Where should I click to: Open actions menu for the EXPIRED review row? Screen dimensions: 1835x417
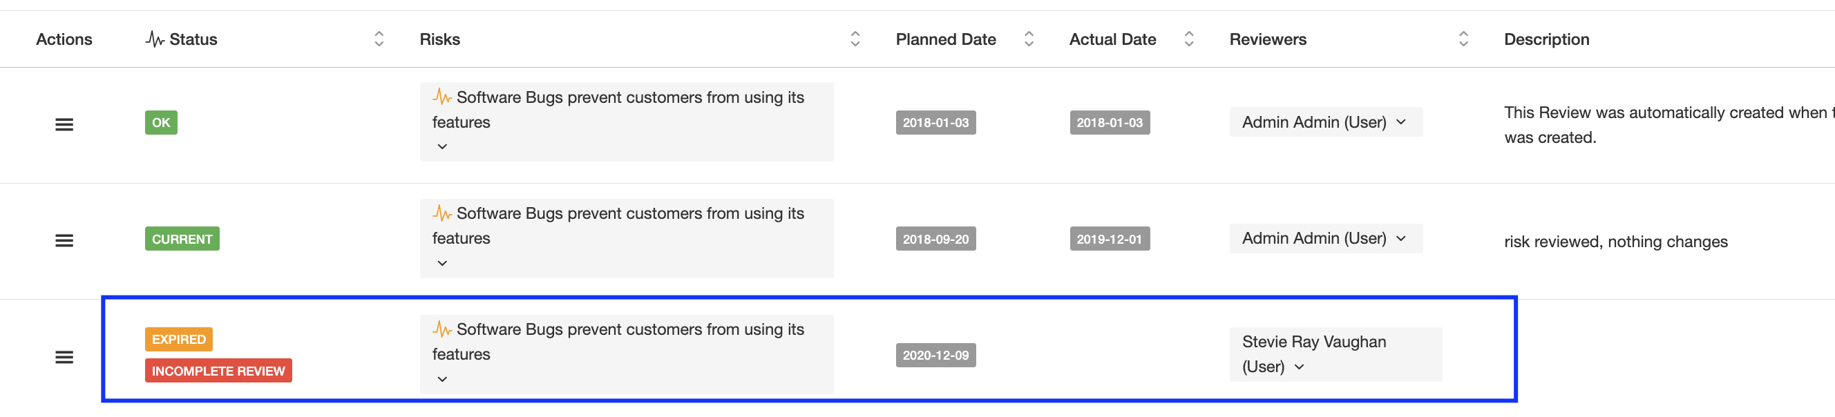tap(64, 356)
